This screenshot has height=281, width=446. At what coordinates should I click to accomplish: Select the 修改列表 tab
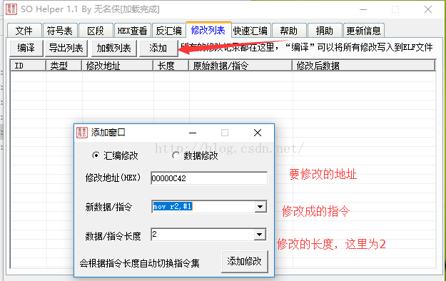[208, 30]
